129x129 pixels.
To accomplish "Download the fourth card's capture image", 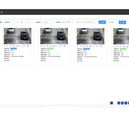I will click(x=115, y=47).
